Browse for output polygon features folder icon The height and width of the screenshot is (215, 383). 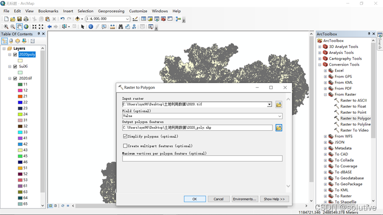(279, 128)
